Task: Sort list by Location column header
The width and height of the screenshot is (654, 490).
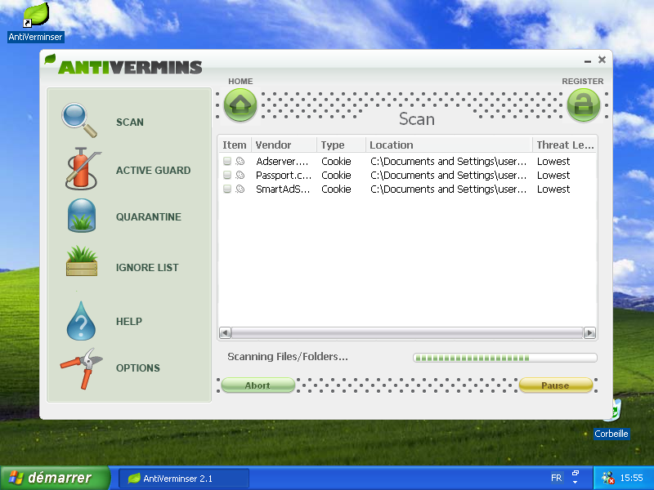Action: pos(449,145)
